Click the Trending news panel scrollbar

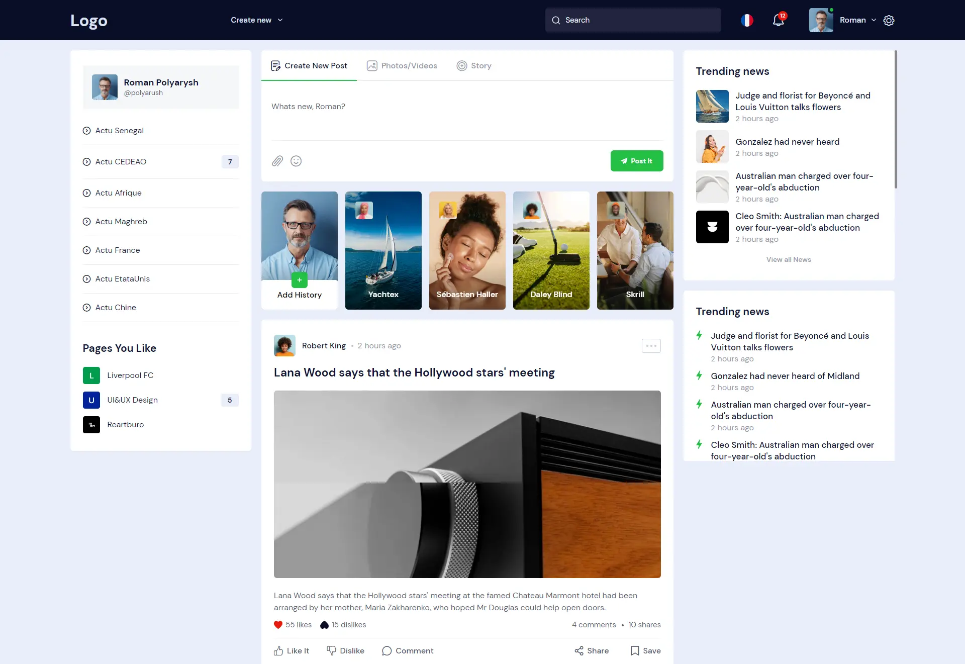(896, 120)
